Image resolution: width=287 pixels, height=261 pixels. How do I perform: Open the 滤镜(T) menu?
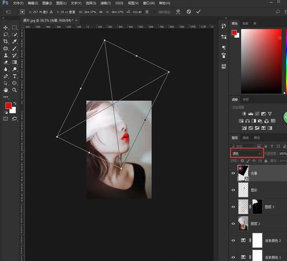tap(106, 3)
